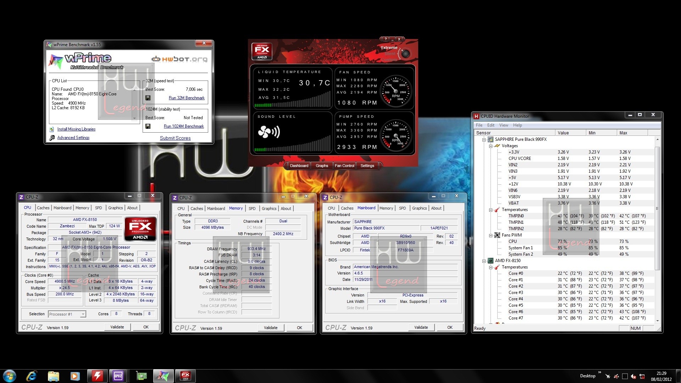Select the Custom cooling profile
Viewport: 681px width, 383px height.
pyautogui.click(x=389, y=60)
